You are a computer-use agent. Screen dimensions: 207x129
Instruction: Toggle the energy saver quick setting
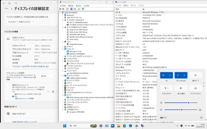(181, 88)
